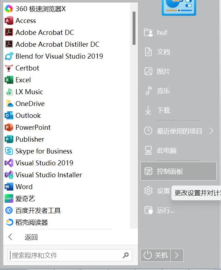Click the 'OneDrive' text label
The width and height of the screenshot is (221, 270).
click(30, 104)
